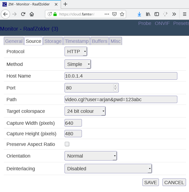Enable Preserve Aspect Ratio checkbox
Screen dimensions: 189x192
(67, 144)
